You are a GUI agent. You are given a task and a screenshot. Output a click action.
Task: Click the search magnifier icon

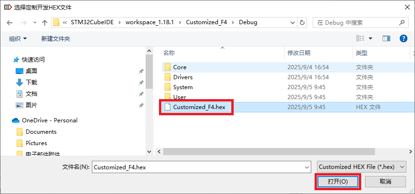point(402,22)
